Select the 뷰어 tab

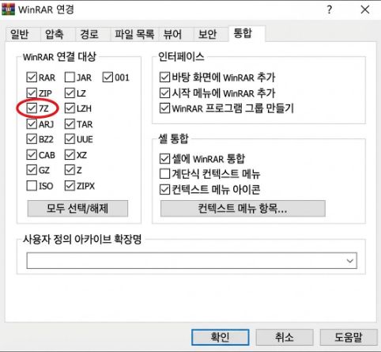pyautogui.click(x=176, y=34)
